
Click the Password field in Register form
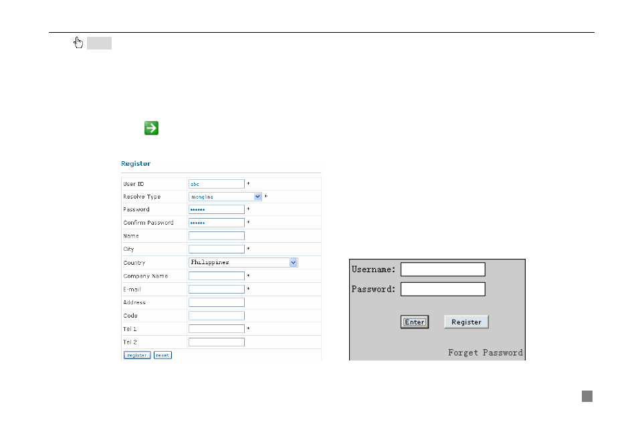[217, 209]
